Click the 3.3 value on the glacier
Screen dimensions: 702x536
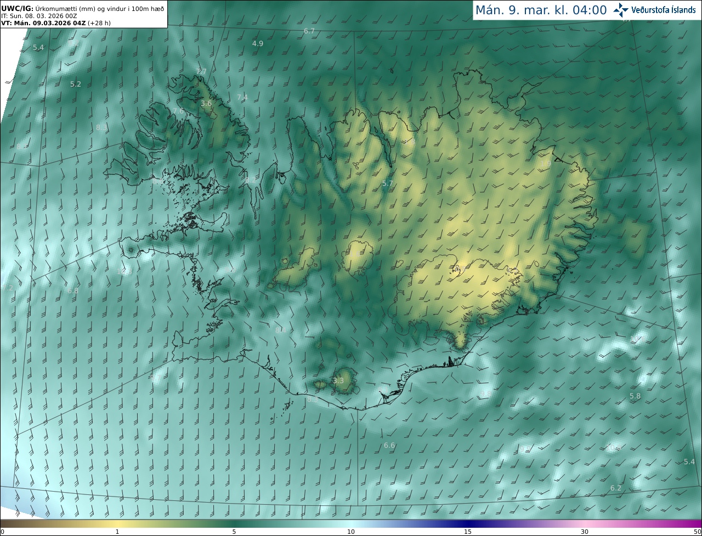[x=338, y=380]
